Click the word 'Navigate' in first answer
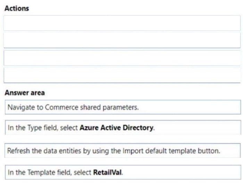Image resolution: width=243 pixels, height=189 pixels. pyautogui.click(x=21, y=107)
